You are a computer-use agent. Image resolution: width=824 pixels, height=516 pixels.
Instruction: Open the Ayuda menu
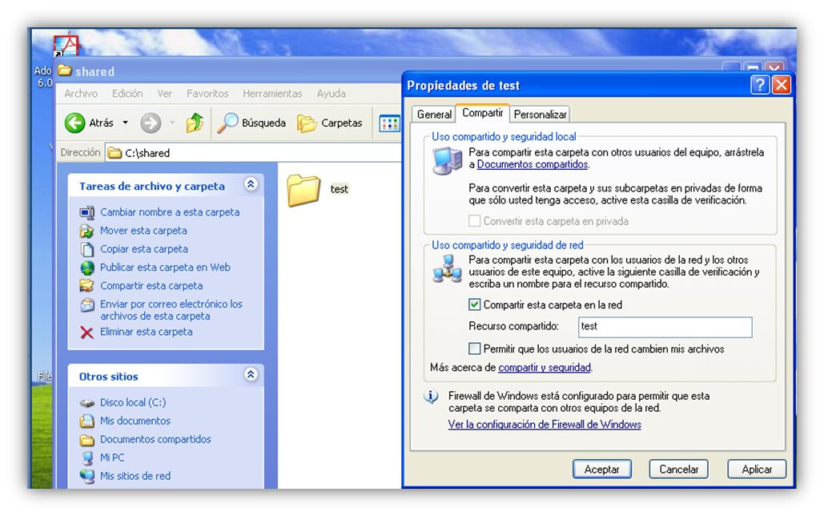(331, 94)
